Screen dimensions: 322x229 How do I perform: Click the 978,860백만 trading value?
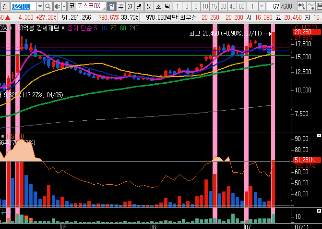pos(161,18)
